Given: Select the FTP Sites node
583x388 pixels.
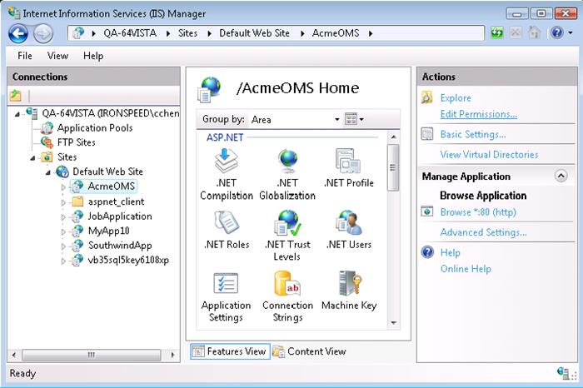Looking at the screenshot, I should [x=76, y=142].
